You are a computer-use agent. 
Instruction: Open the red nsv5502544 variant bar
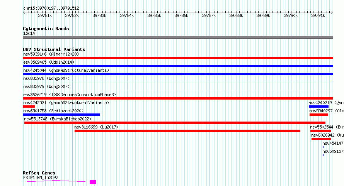coord(320,131)
